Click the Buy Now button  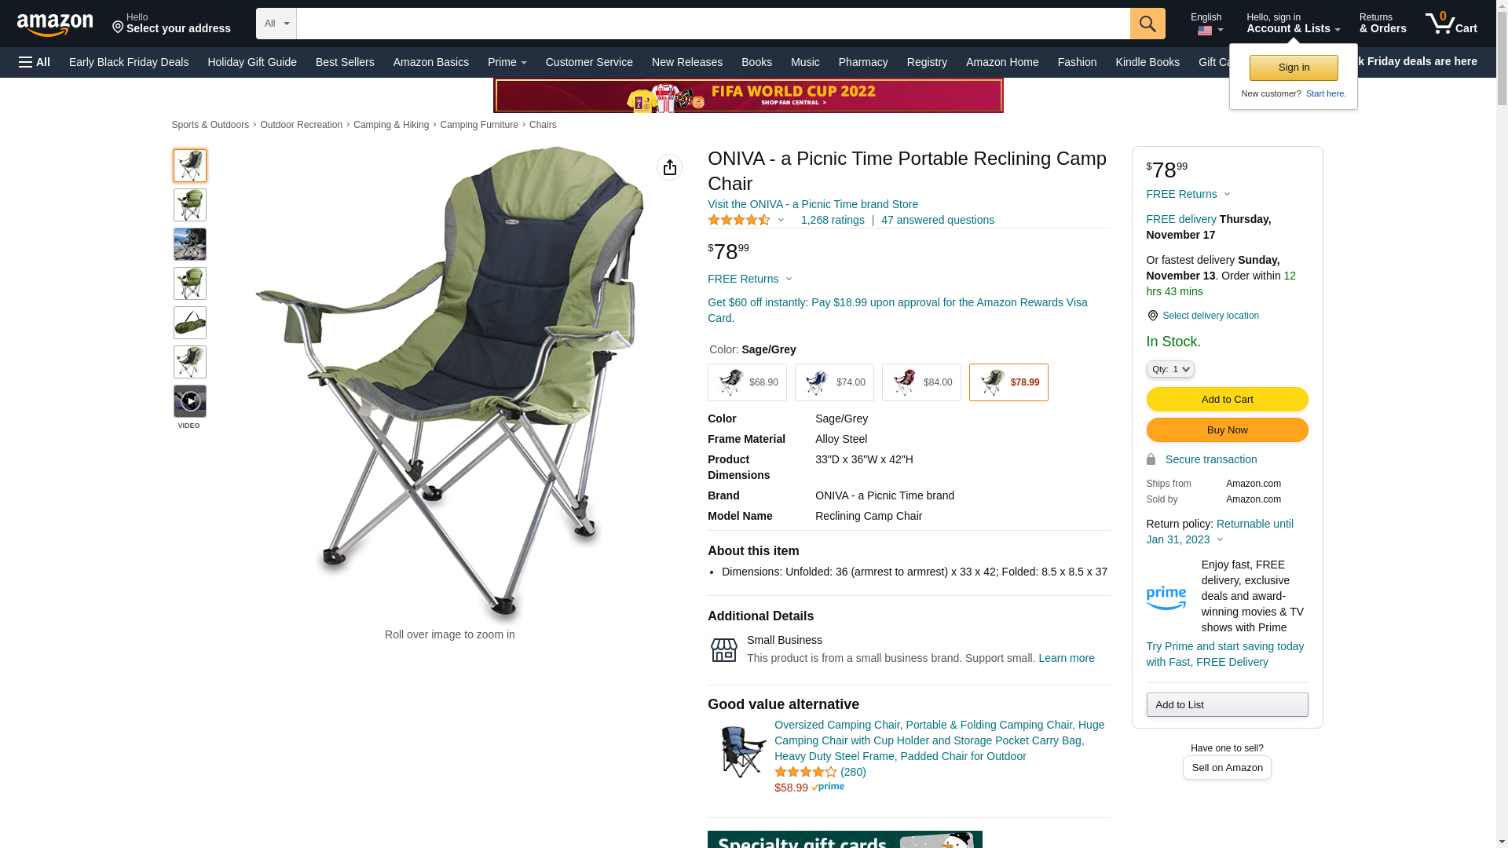click(1227, 429)
